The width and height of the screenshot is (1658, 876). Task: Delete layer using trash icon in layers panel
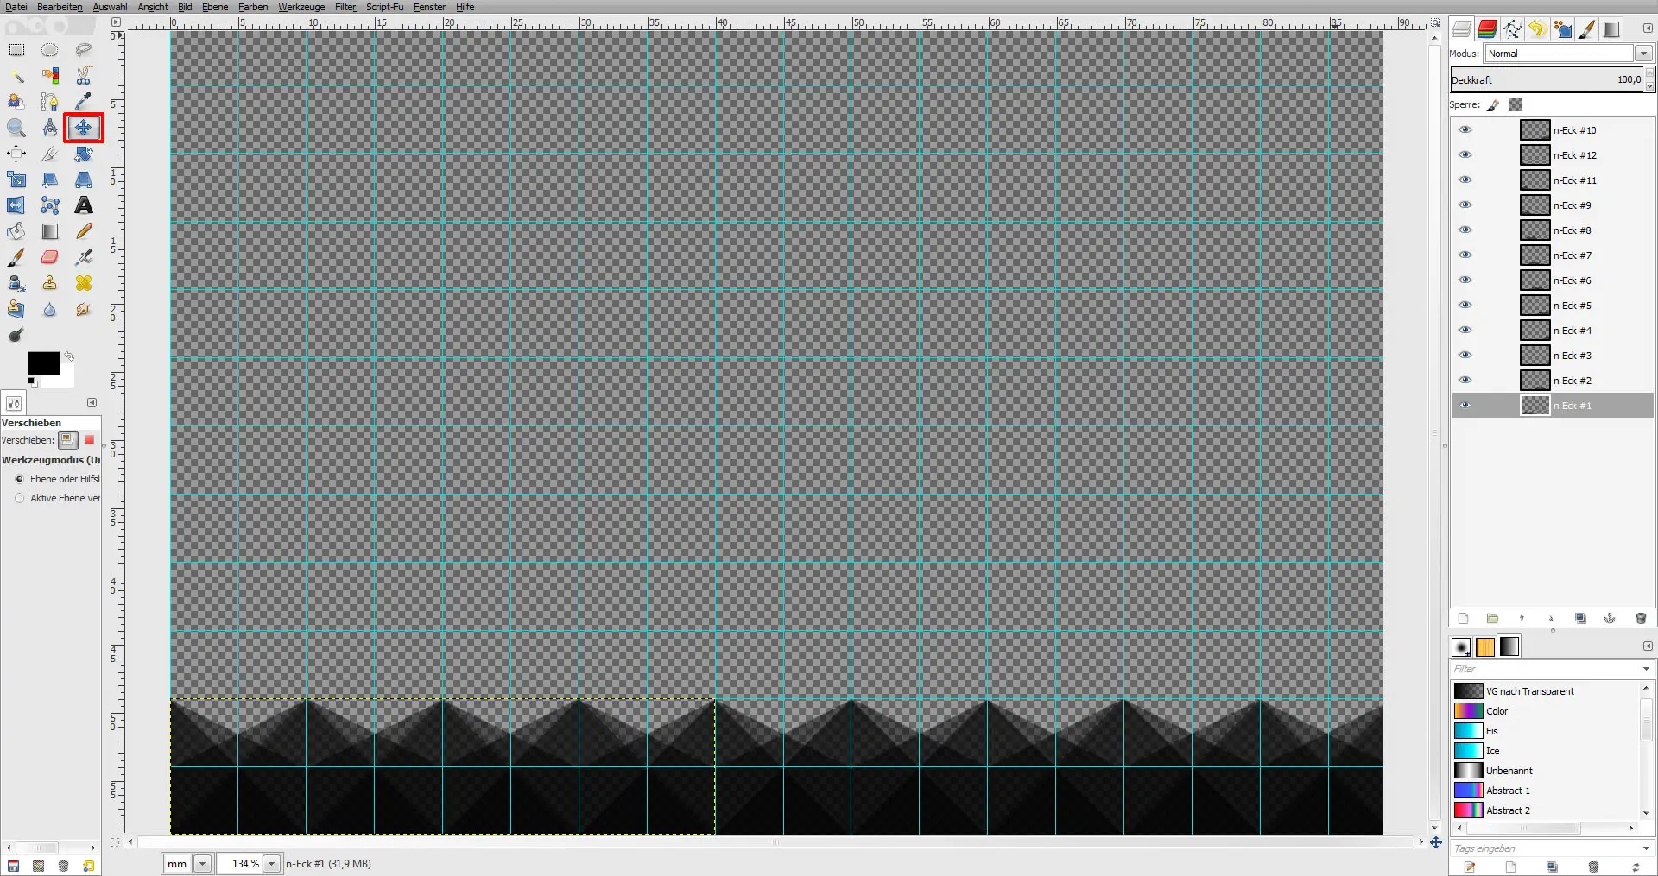pyautogui.click(x=1641, y=619)
